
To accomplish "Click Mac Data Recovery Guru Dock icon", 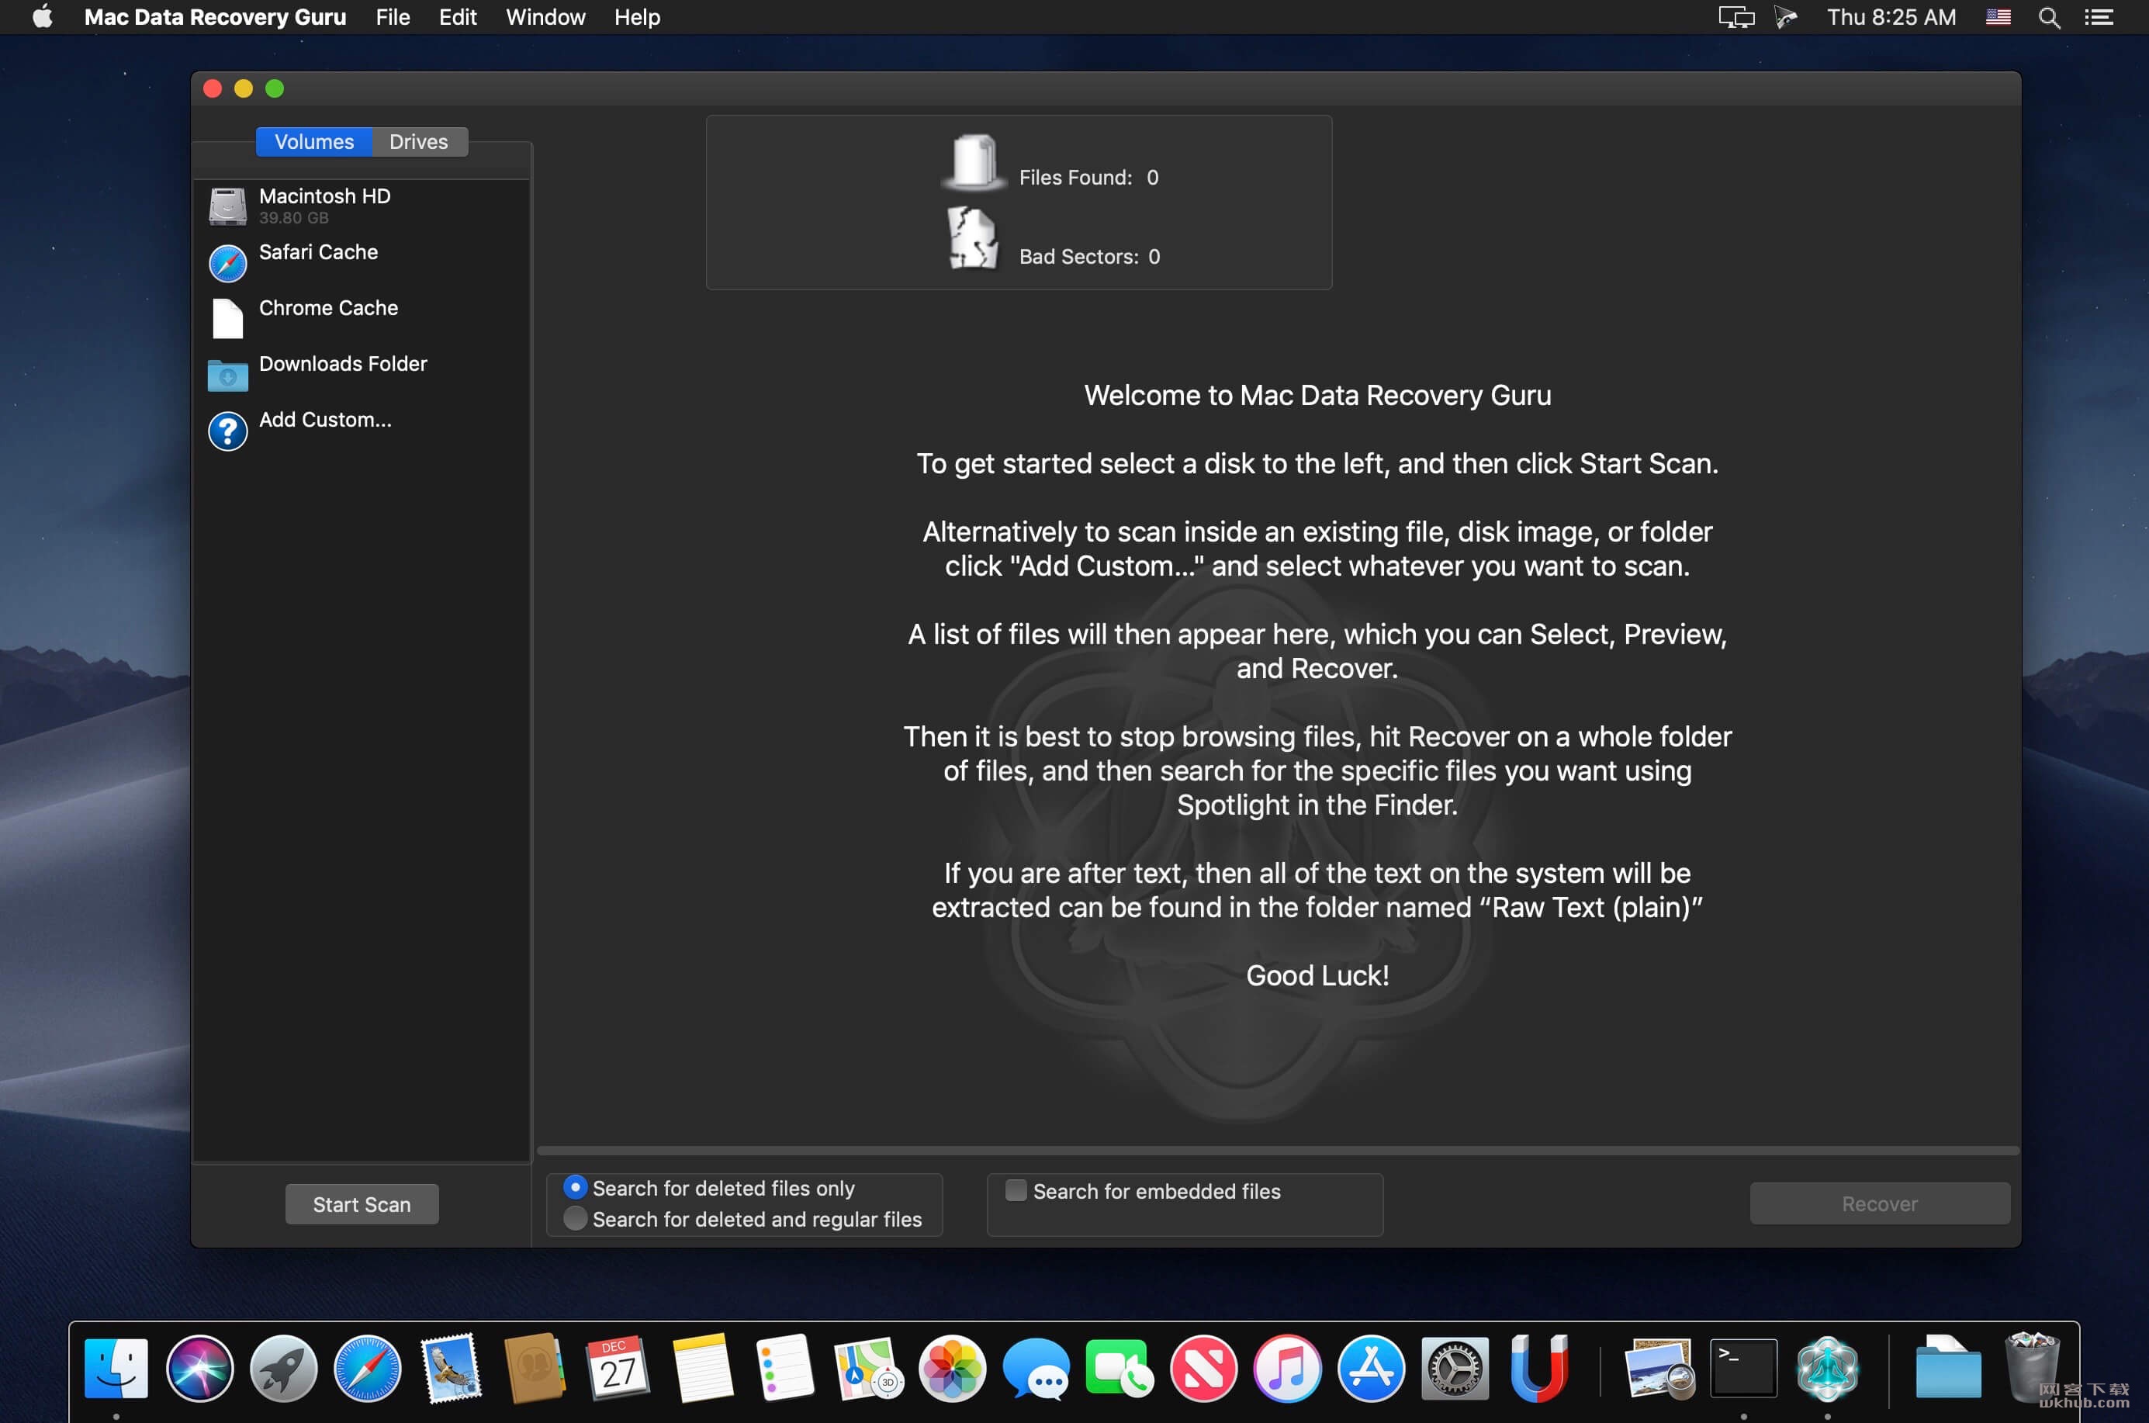I will [1827, 1369].
